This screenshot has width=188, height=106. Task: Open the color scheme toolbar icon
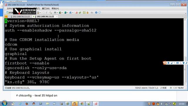pos(60,12)
